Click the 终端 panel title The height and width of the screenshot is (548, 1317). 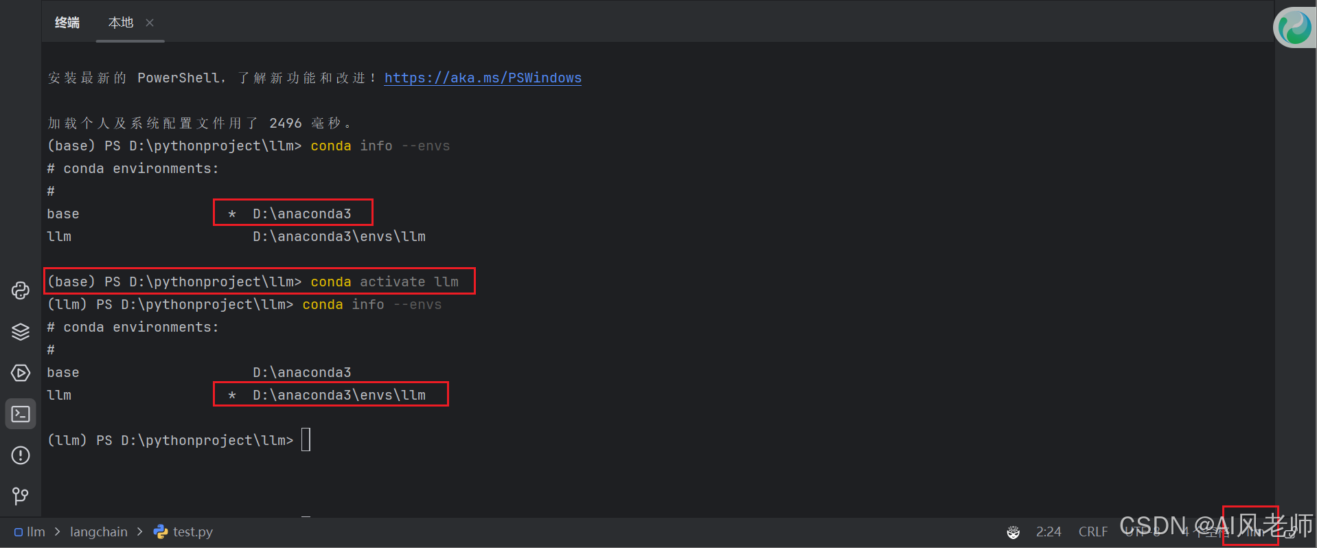pyautogui.click(x=67, y=22)
